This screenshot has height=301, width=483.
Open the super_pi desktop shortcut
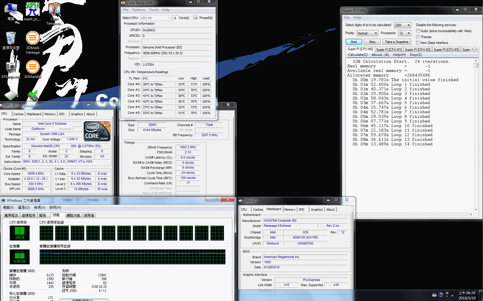32,12
